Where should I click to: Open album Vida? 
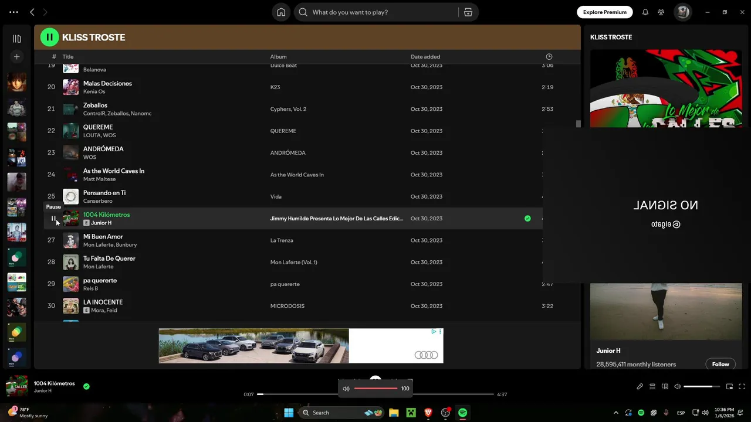point(276,196)
